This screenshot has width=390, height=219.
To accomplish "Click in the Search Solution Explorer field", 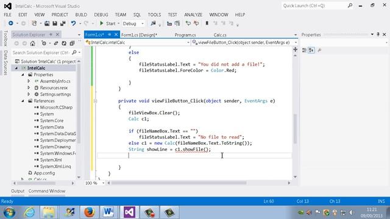I will [41, 52].
